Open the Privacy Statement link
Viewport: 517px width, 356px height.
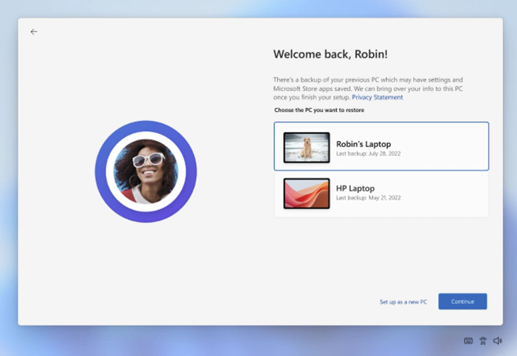(377, 97)
